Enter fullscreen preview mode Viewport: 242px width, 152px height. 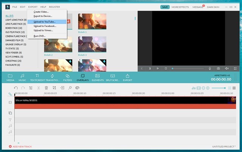coord(235,68)
